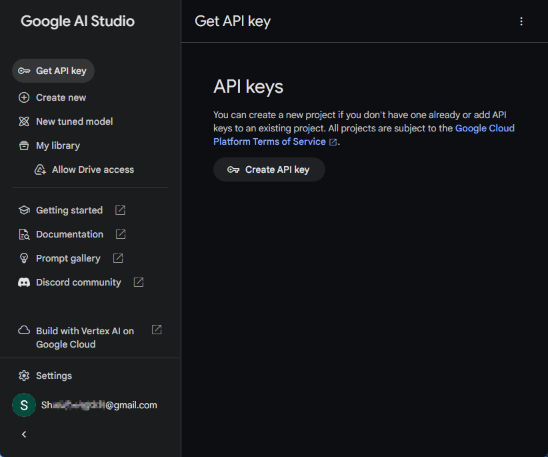Viewport: 548px width, 457px height.
Task: Select the Get API key key icon
Action: coord(24,71)
